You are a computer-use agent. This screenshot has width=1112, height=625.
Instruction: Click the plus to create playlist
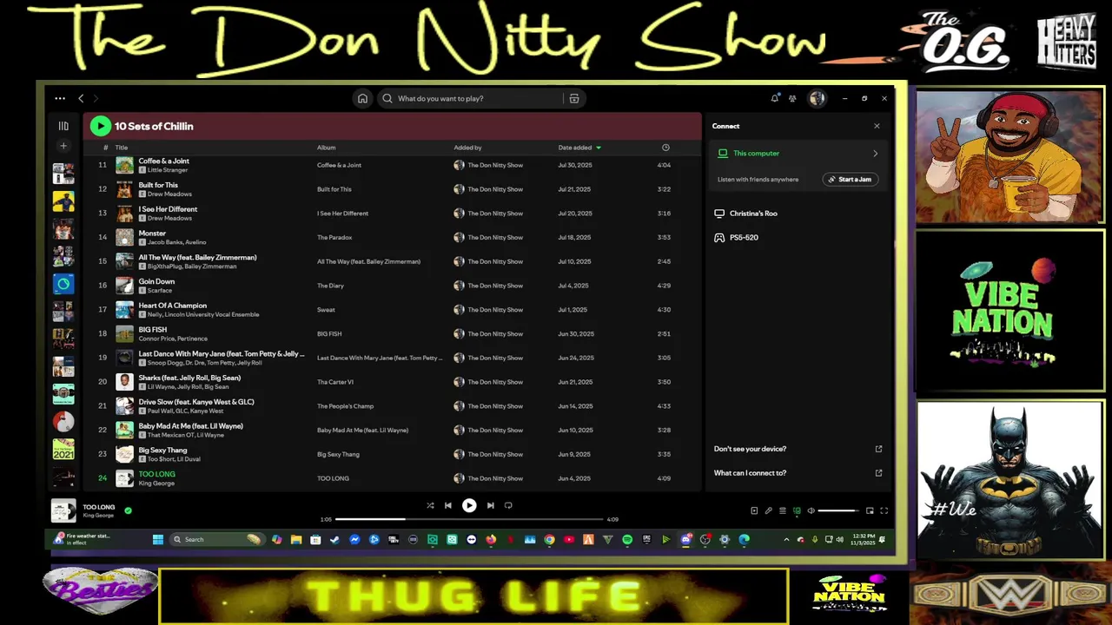click(x=63, y=146)
